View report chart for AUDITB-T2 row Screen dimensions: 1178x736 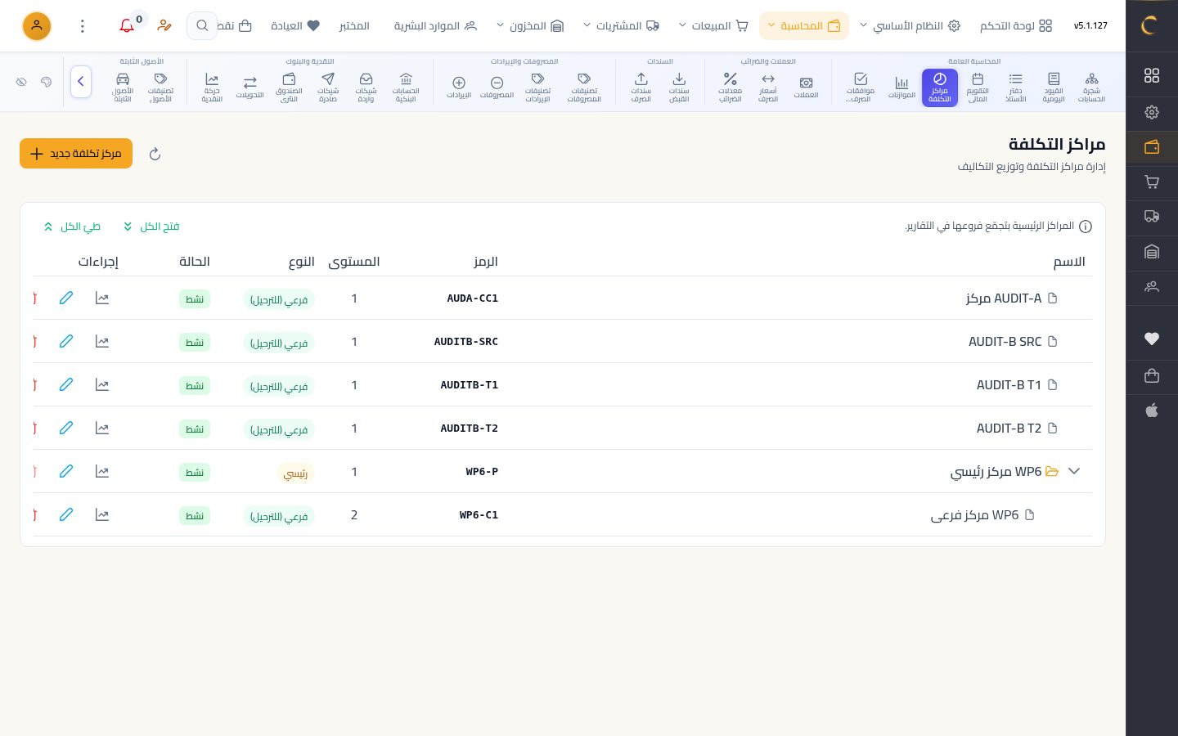tap(102, 429)
